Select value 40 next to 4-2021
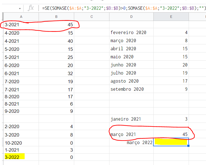The width and height of the screenshot is (206, 165). [x=56, y=41]
